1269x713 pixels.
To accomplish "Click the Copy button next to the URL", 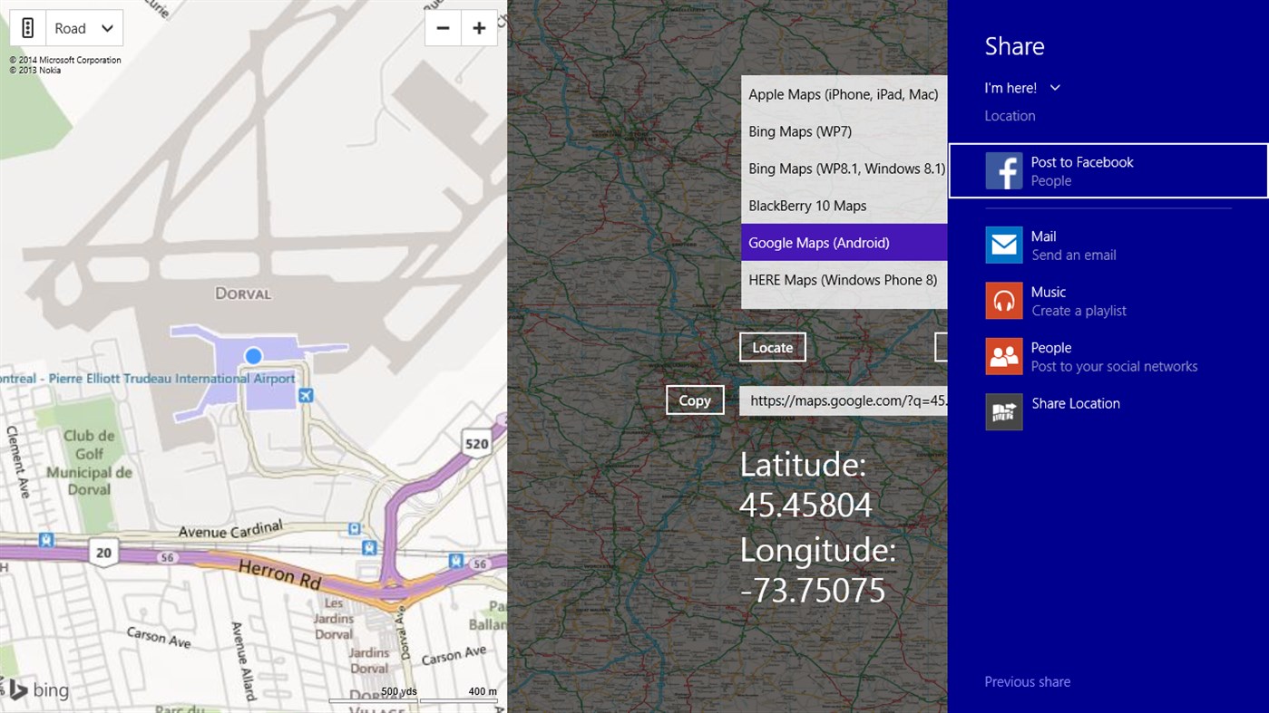I will (x=694, y=400).
